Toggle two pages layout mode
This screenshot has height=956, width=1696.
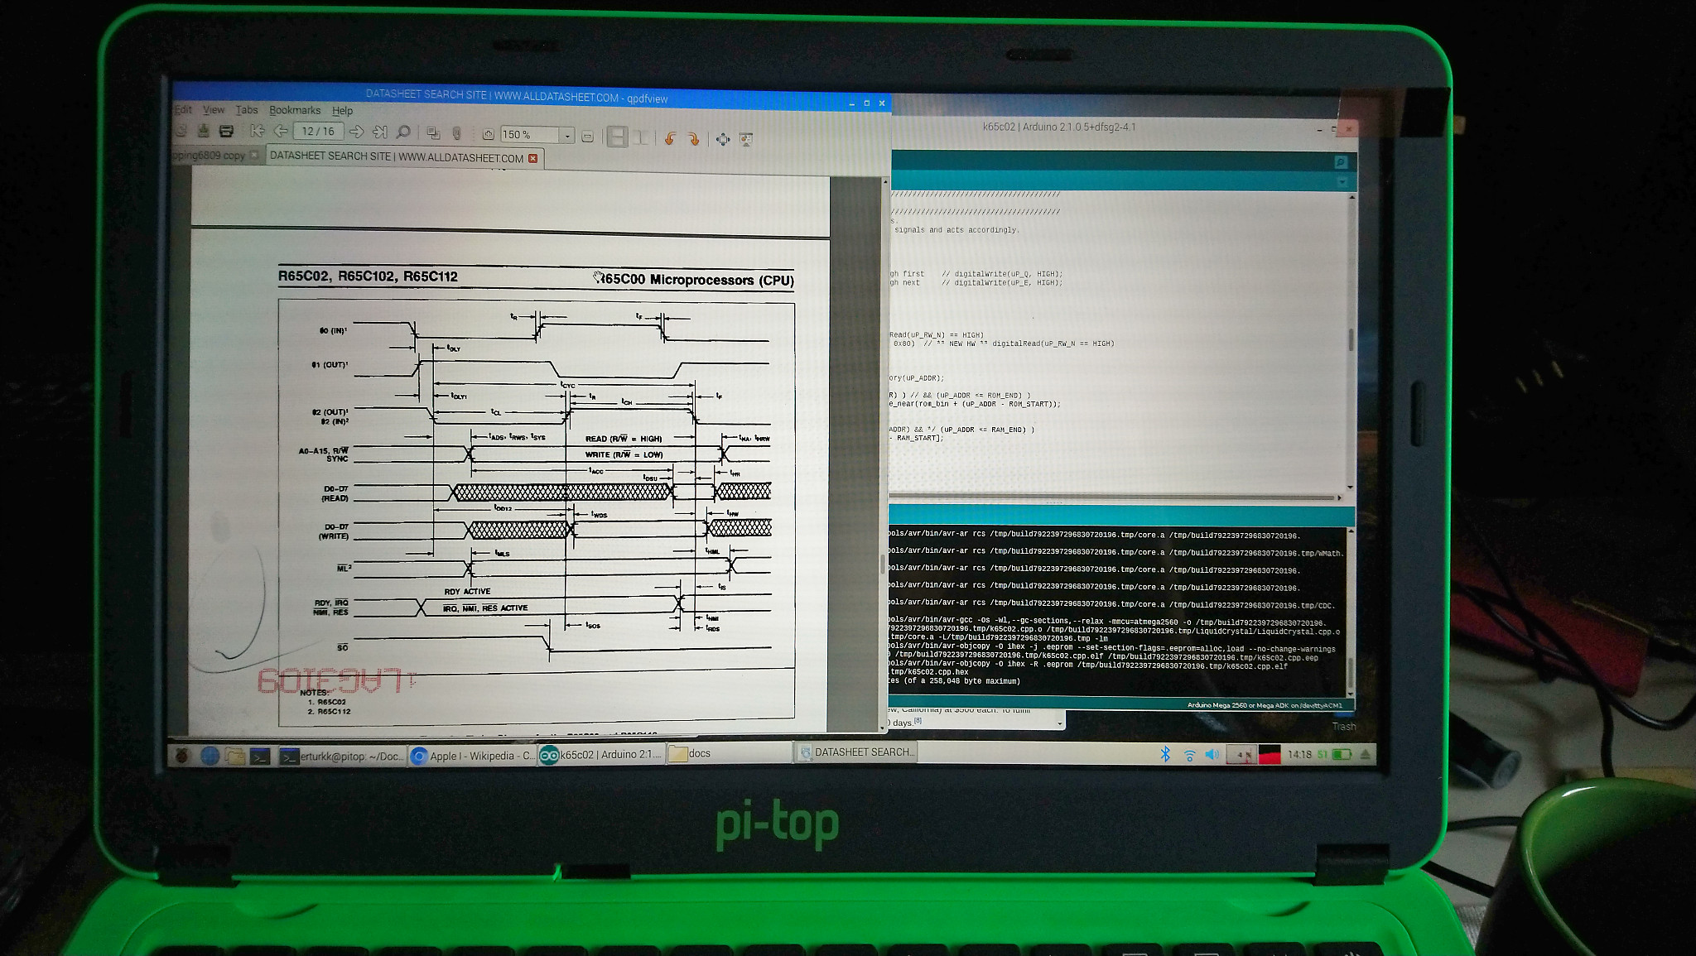(640, 137)
